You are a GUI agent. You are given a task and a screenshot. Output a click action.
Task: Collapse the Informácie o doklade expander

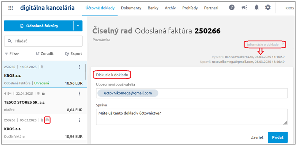(265, 45)
